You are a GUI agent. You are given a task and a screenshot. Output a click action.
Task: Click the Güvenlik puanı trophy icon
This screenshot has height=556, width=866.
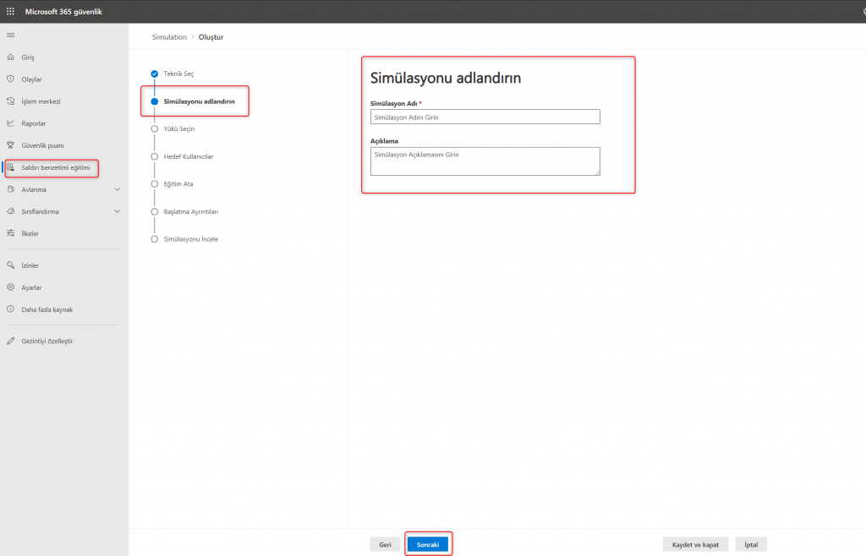(11, 145)
